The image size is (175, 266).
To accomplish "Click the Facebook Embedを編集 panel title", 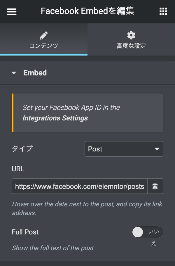I will tap(87, 11).
